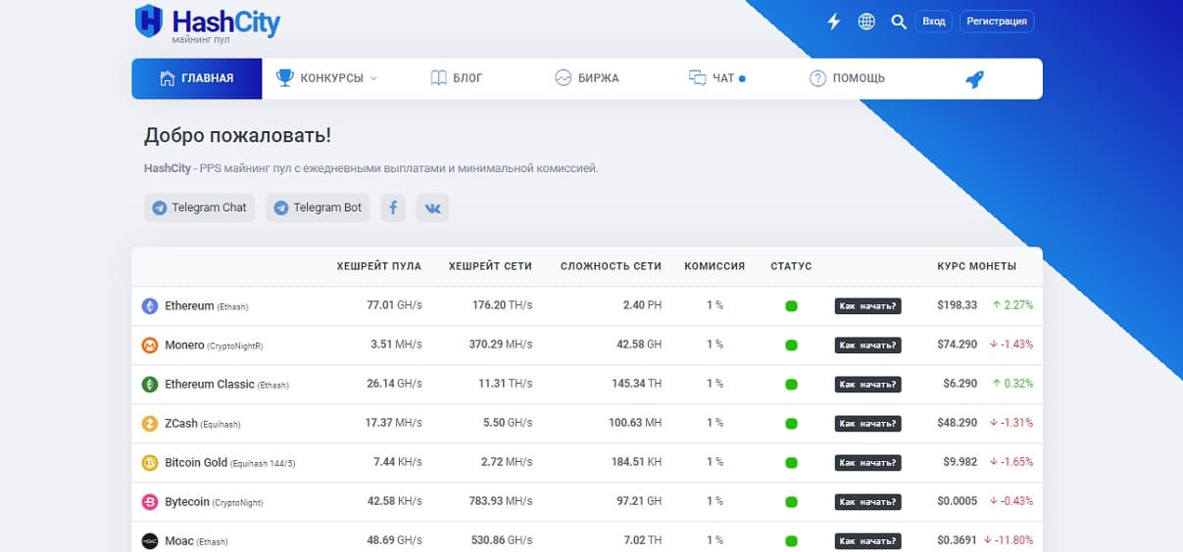Viewport: 1183px width, 552px height.
Task: Open search with the magnifier icon
Action: [898, 22]
